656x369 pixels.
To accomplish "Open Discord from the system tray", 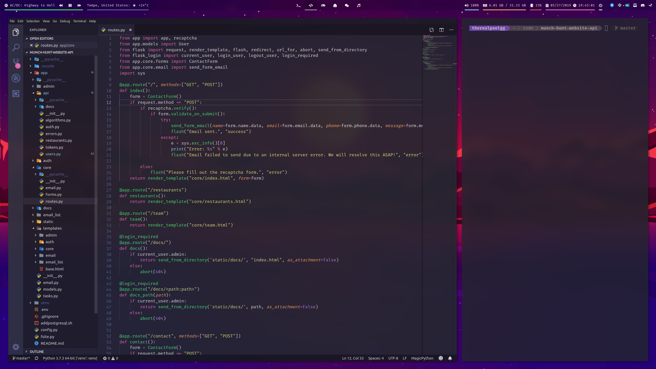I will coord(643,5).
